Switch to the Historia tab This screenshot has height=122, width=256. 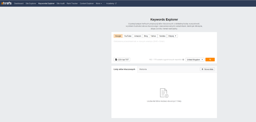[143, 69]
